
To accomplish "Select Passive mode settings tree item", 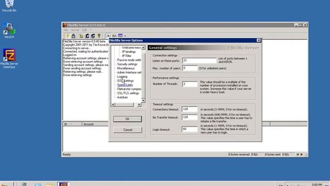I will tap(129, 60).
